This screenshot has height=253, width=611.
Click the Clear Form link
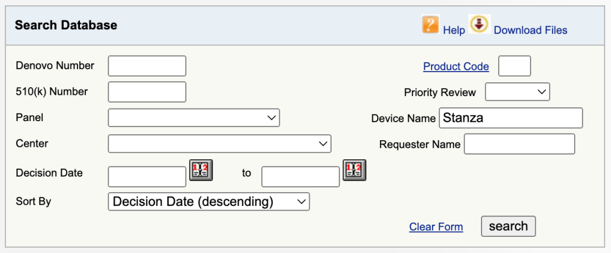tap(436, 227)
